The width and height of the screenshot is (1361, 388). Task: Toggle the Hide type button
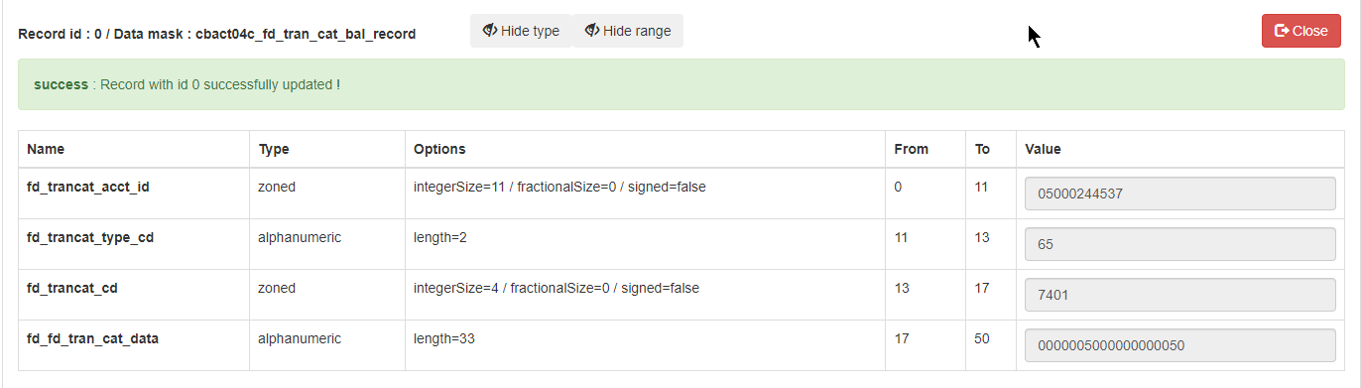(x=521, y=31)
